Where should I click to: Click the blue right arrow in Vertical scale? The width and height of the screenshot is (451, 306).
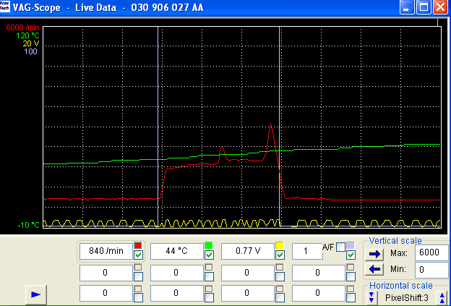(374, 254)
